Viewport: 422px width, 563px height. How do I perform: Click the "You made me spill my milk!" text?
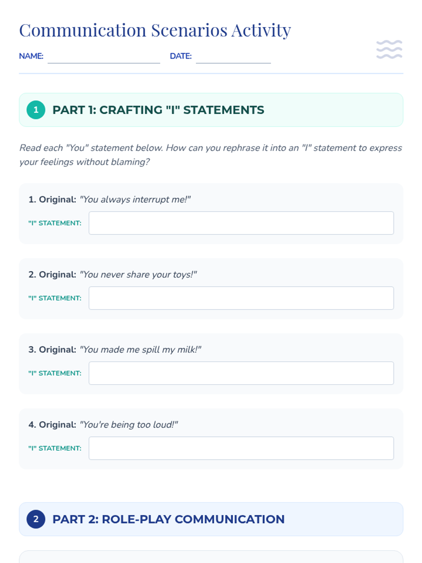[x=140, y=349]
